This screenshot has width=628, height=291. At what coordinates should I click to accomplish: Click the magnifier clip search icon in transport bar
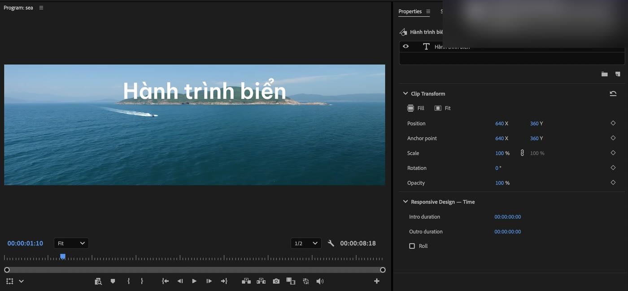pyautogui.click(x=98, y=281)
